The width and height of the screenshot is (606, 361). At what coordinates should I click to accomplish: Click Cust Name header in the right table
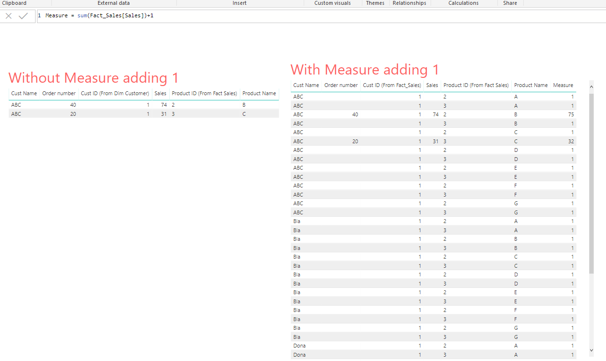306,85
